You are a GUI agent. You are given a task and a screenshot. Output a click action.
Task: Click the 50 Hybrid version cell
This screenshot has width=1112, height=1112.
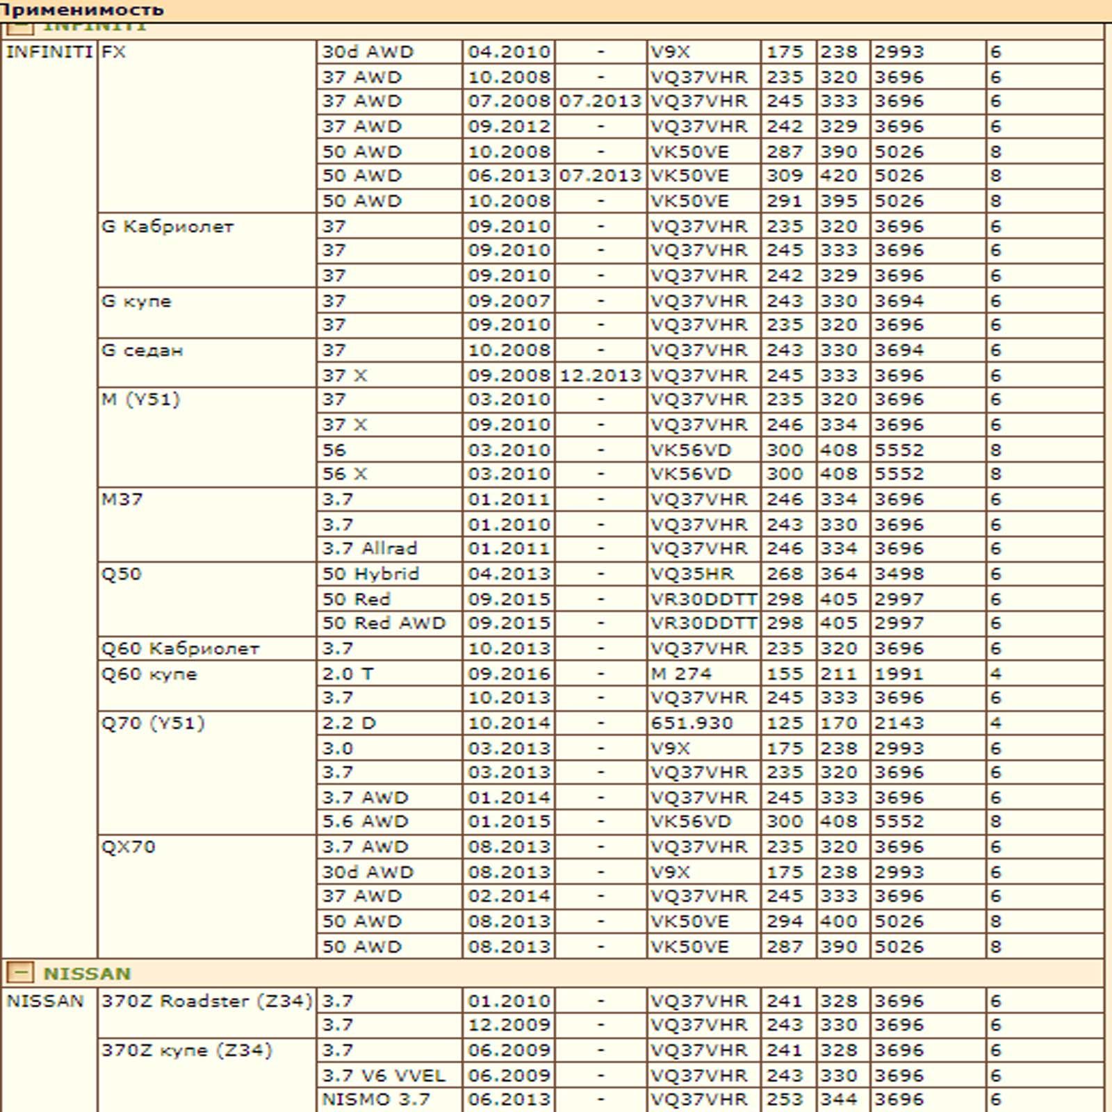tap(370, 574)
